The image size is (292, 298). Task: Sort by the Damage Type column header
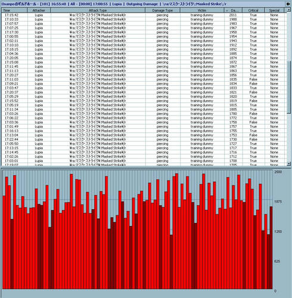(163, 10)
